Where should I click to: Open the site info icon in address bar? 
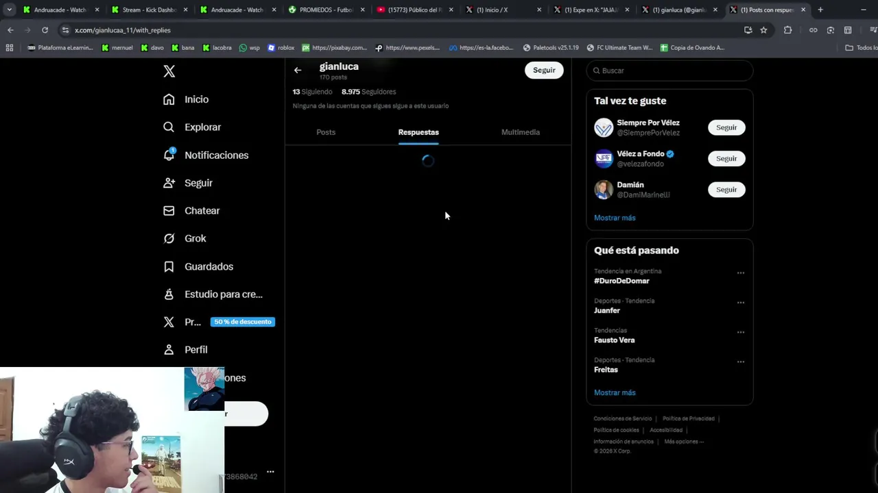click(65, 30)
